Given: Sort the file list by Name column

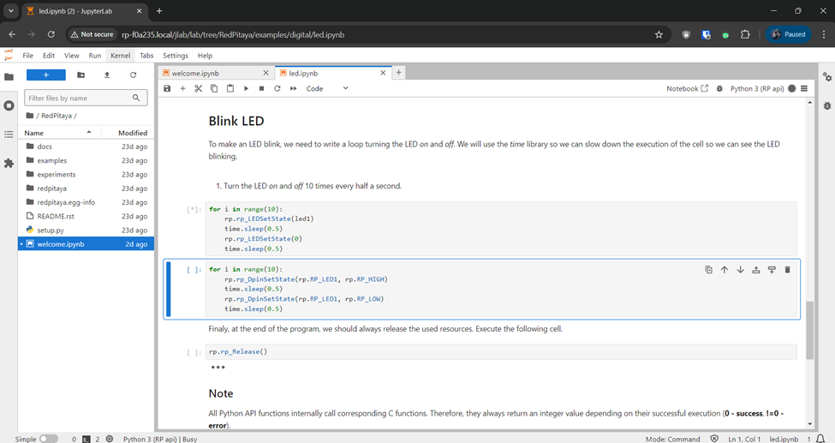Looking at the screenshot, I should point(34,133).
